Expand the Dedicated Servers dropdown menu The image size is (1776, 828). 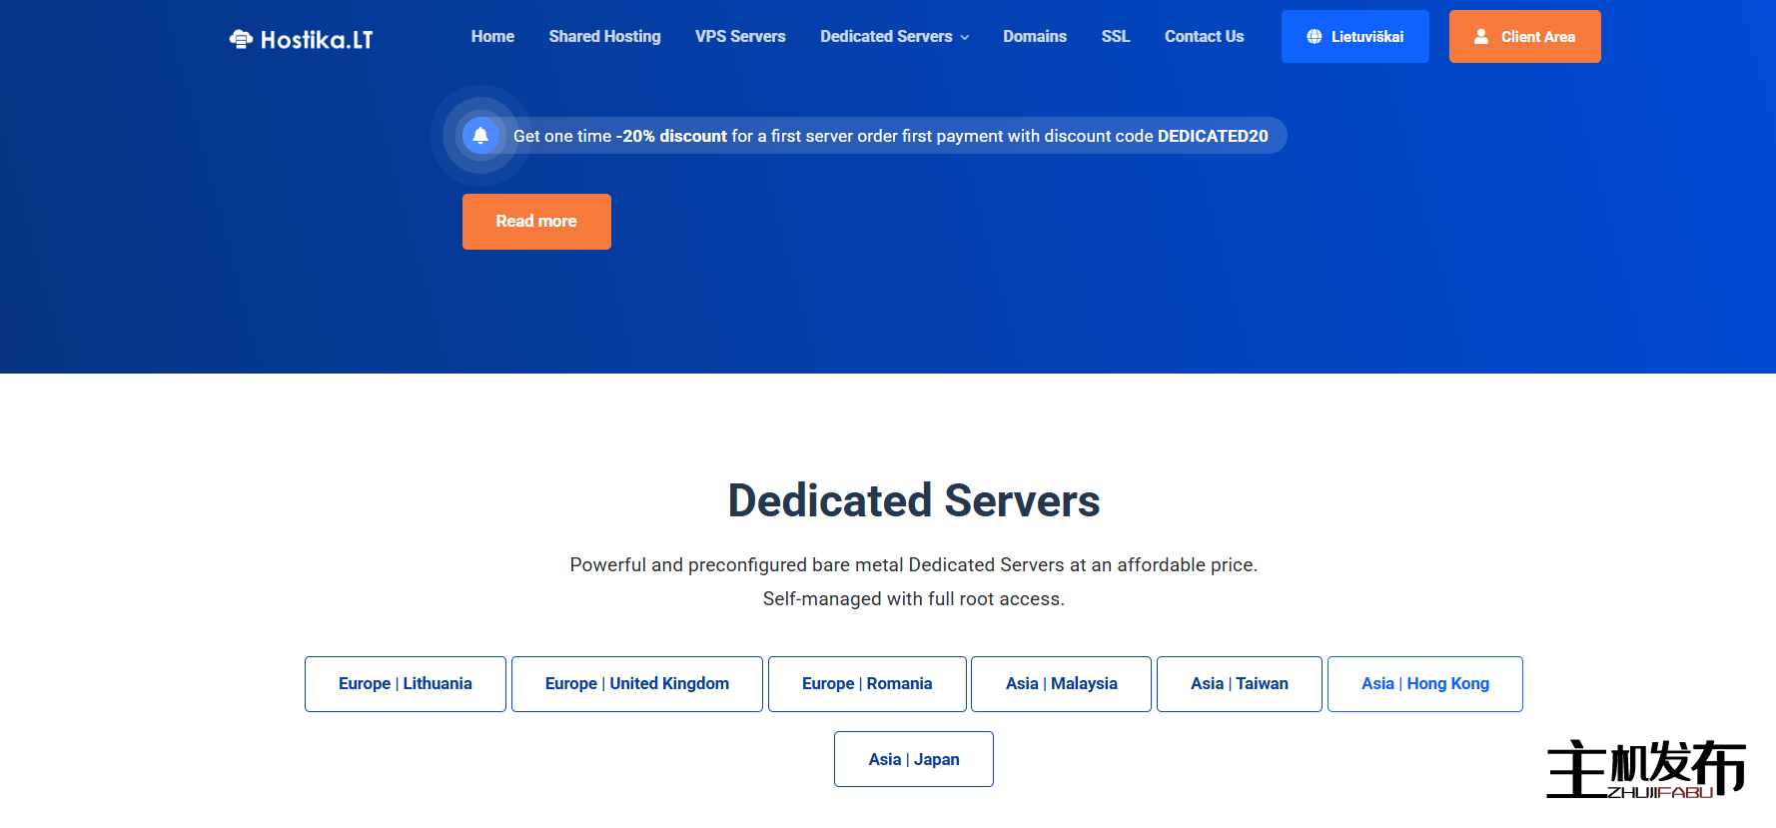tap(894, 37)
